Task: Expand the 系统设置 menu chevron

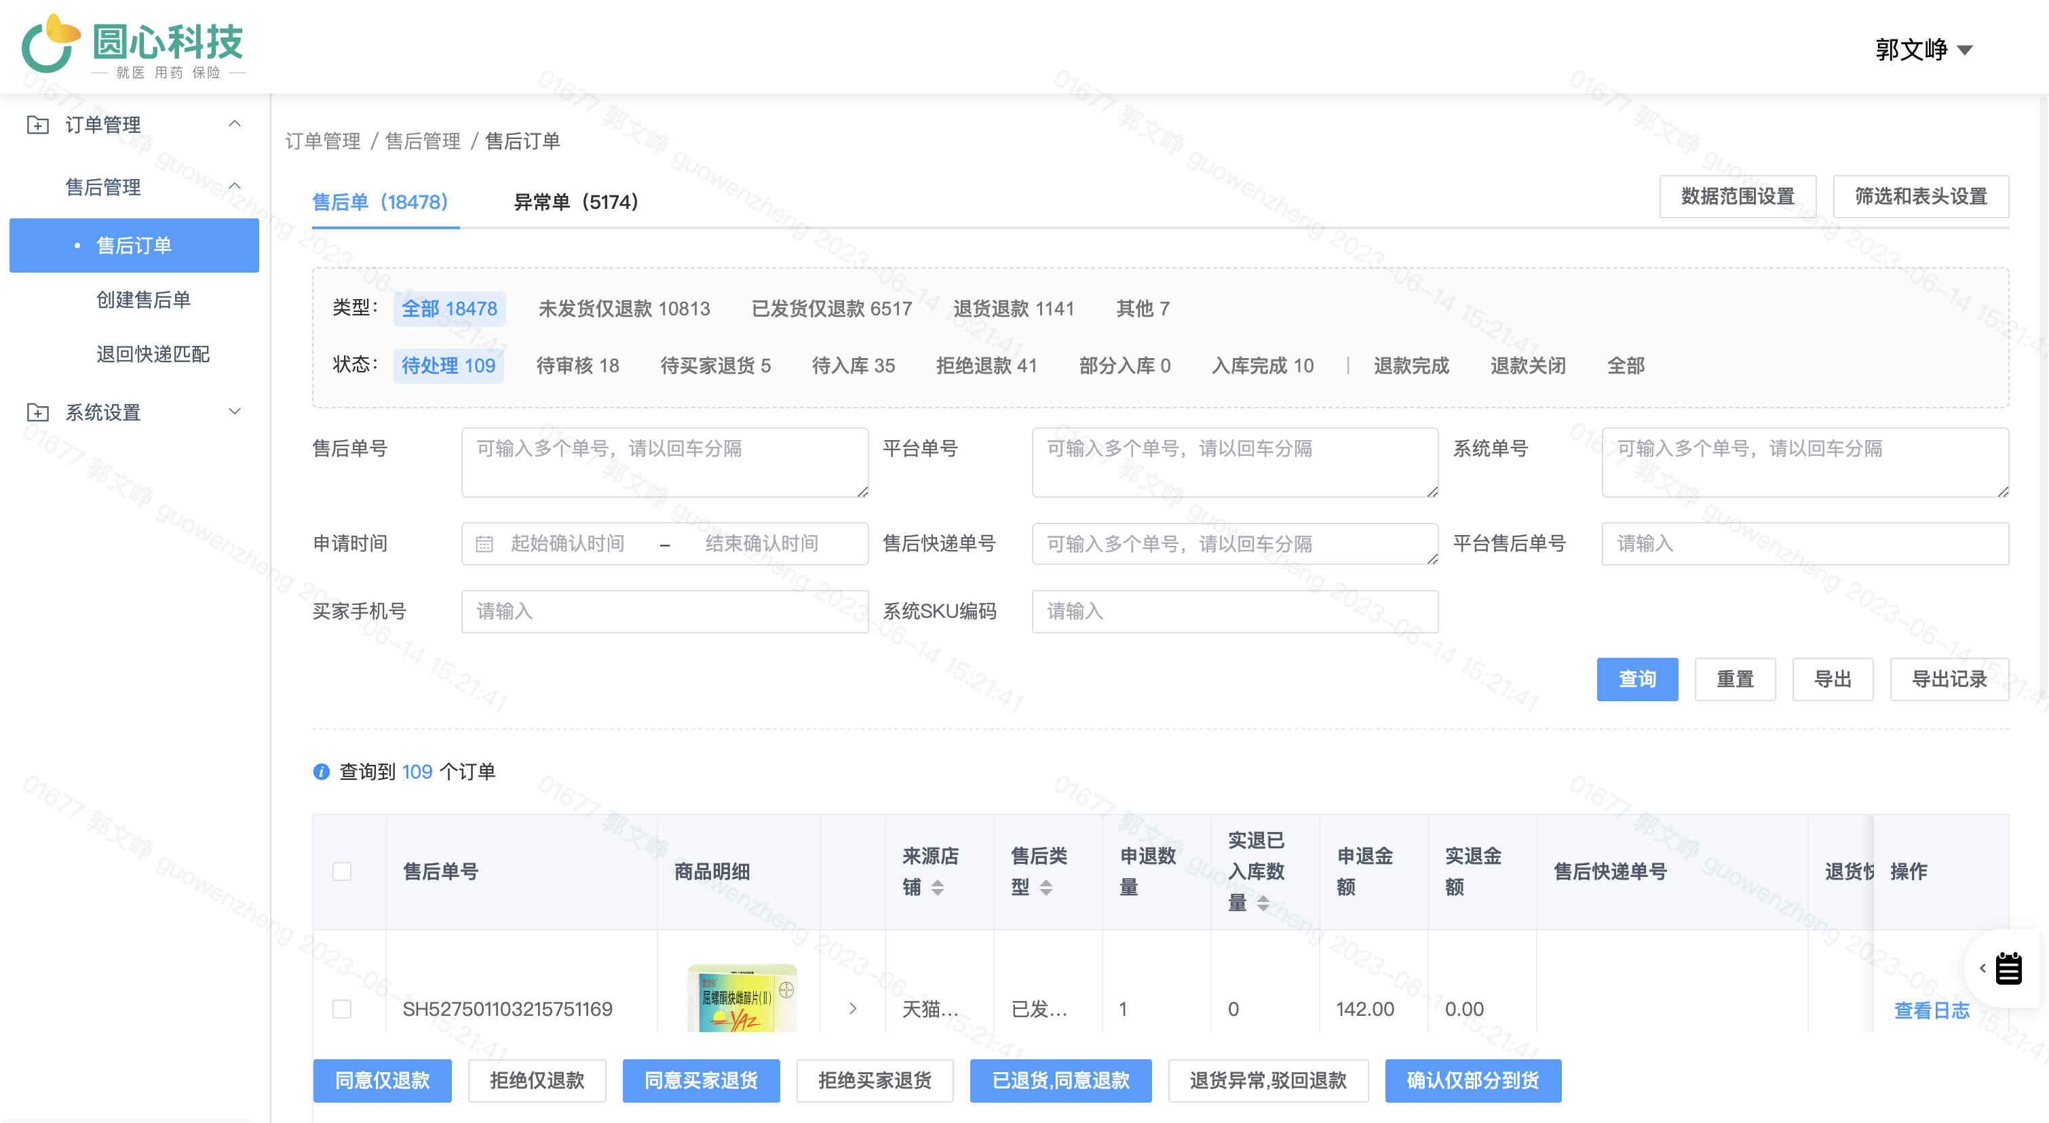Action: click(x=235, y=412)
